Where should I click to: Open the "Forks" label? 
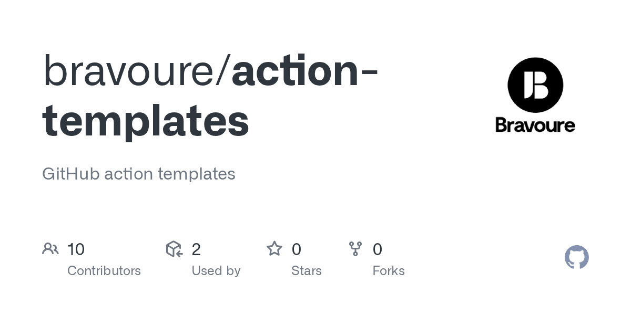389,271
